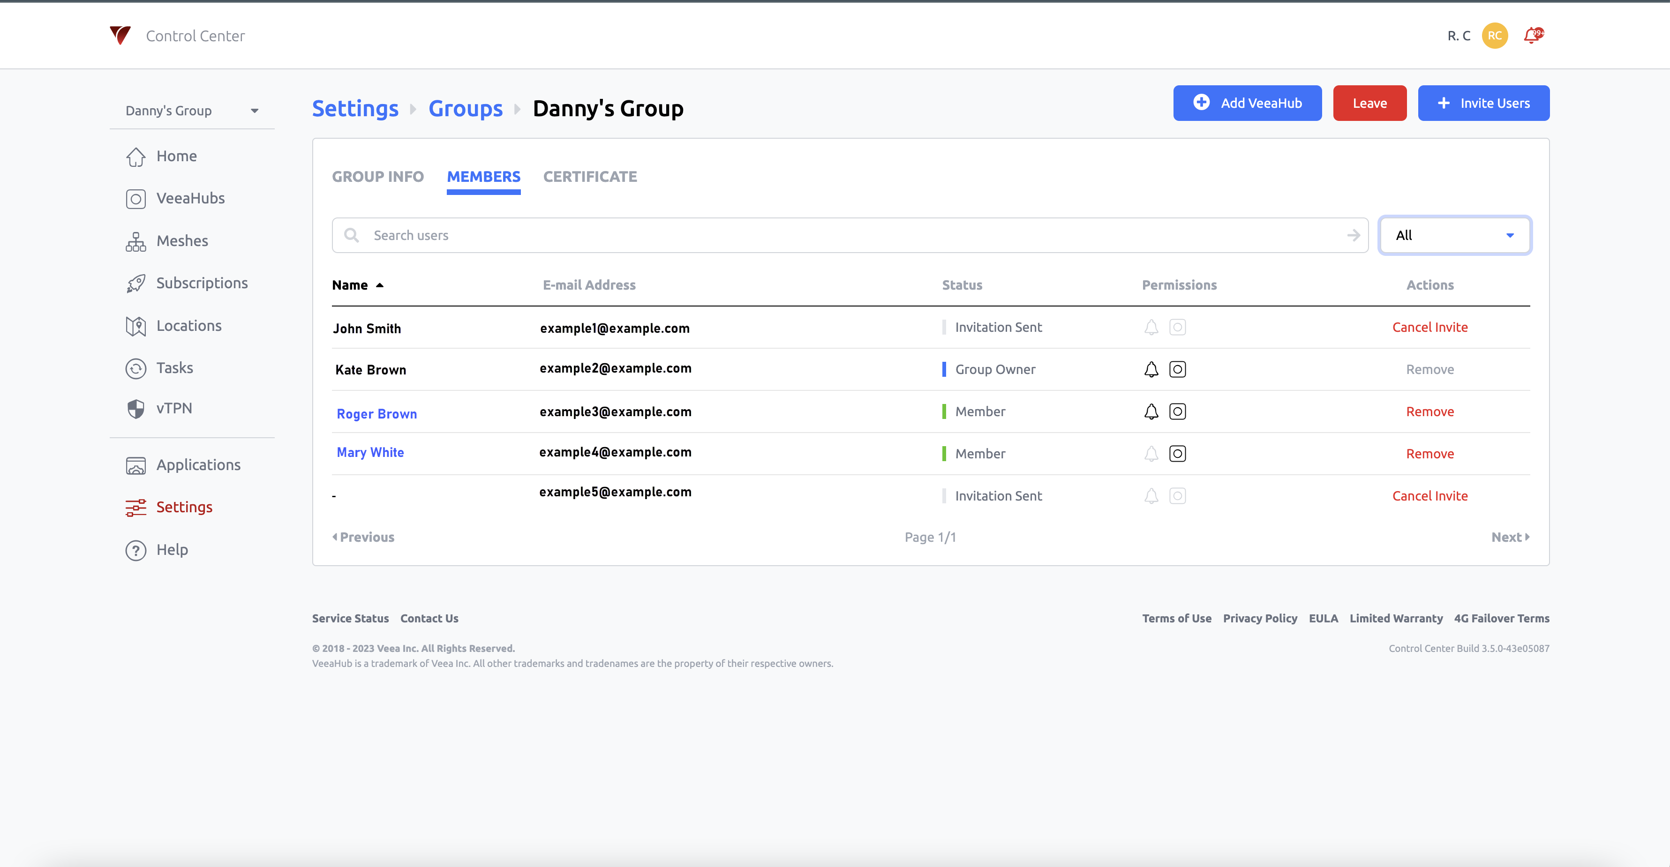Screen dimensions: 1670x867
Task: Click the Page 1/1 indicator
Action: 930,537
